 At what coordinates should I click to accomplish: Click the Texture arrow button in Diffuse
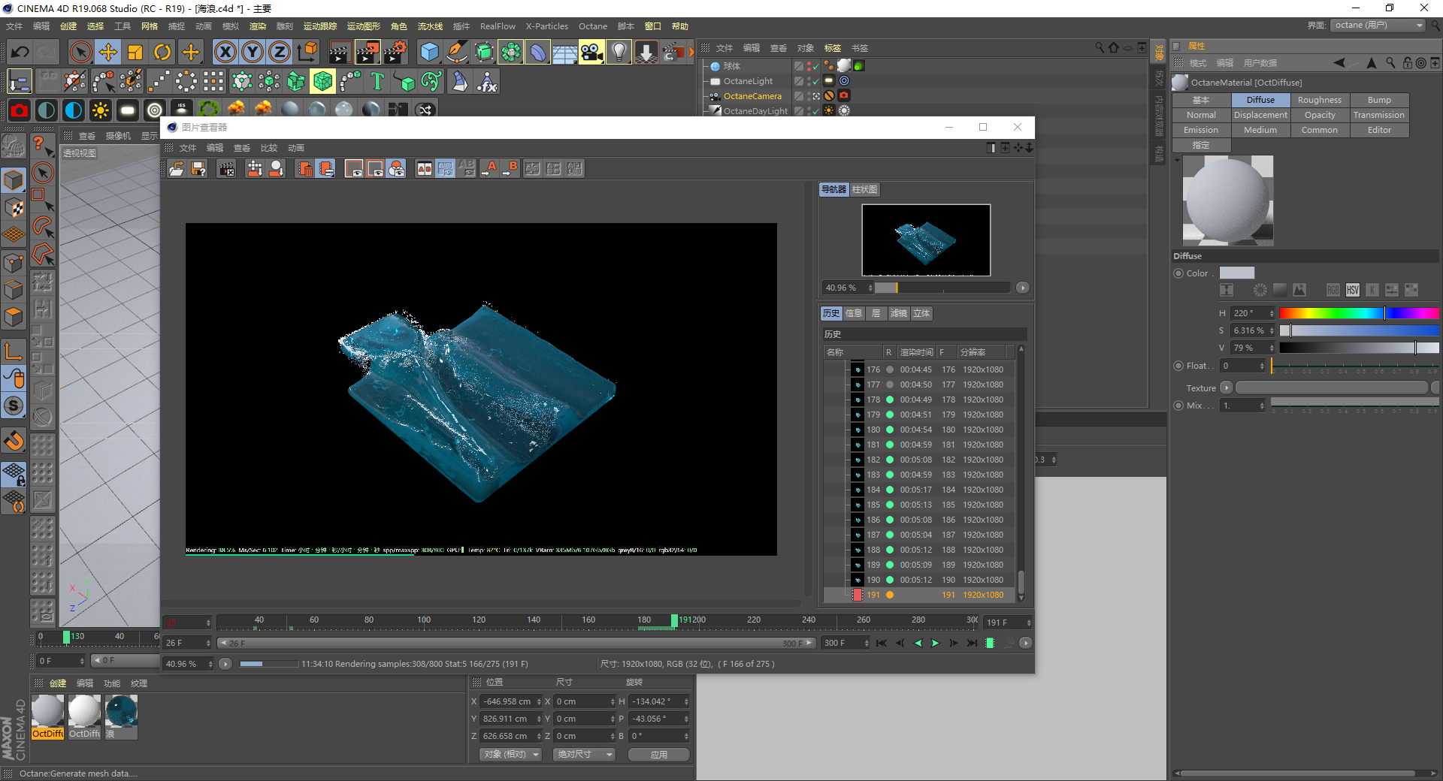(x=1227, y=387)
